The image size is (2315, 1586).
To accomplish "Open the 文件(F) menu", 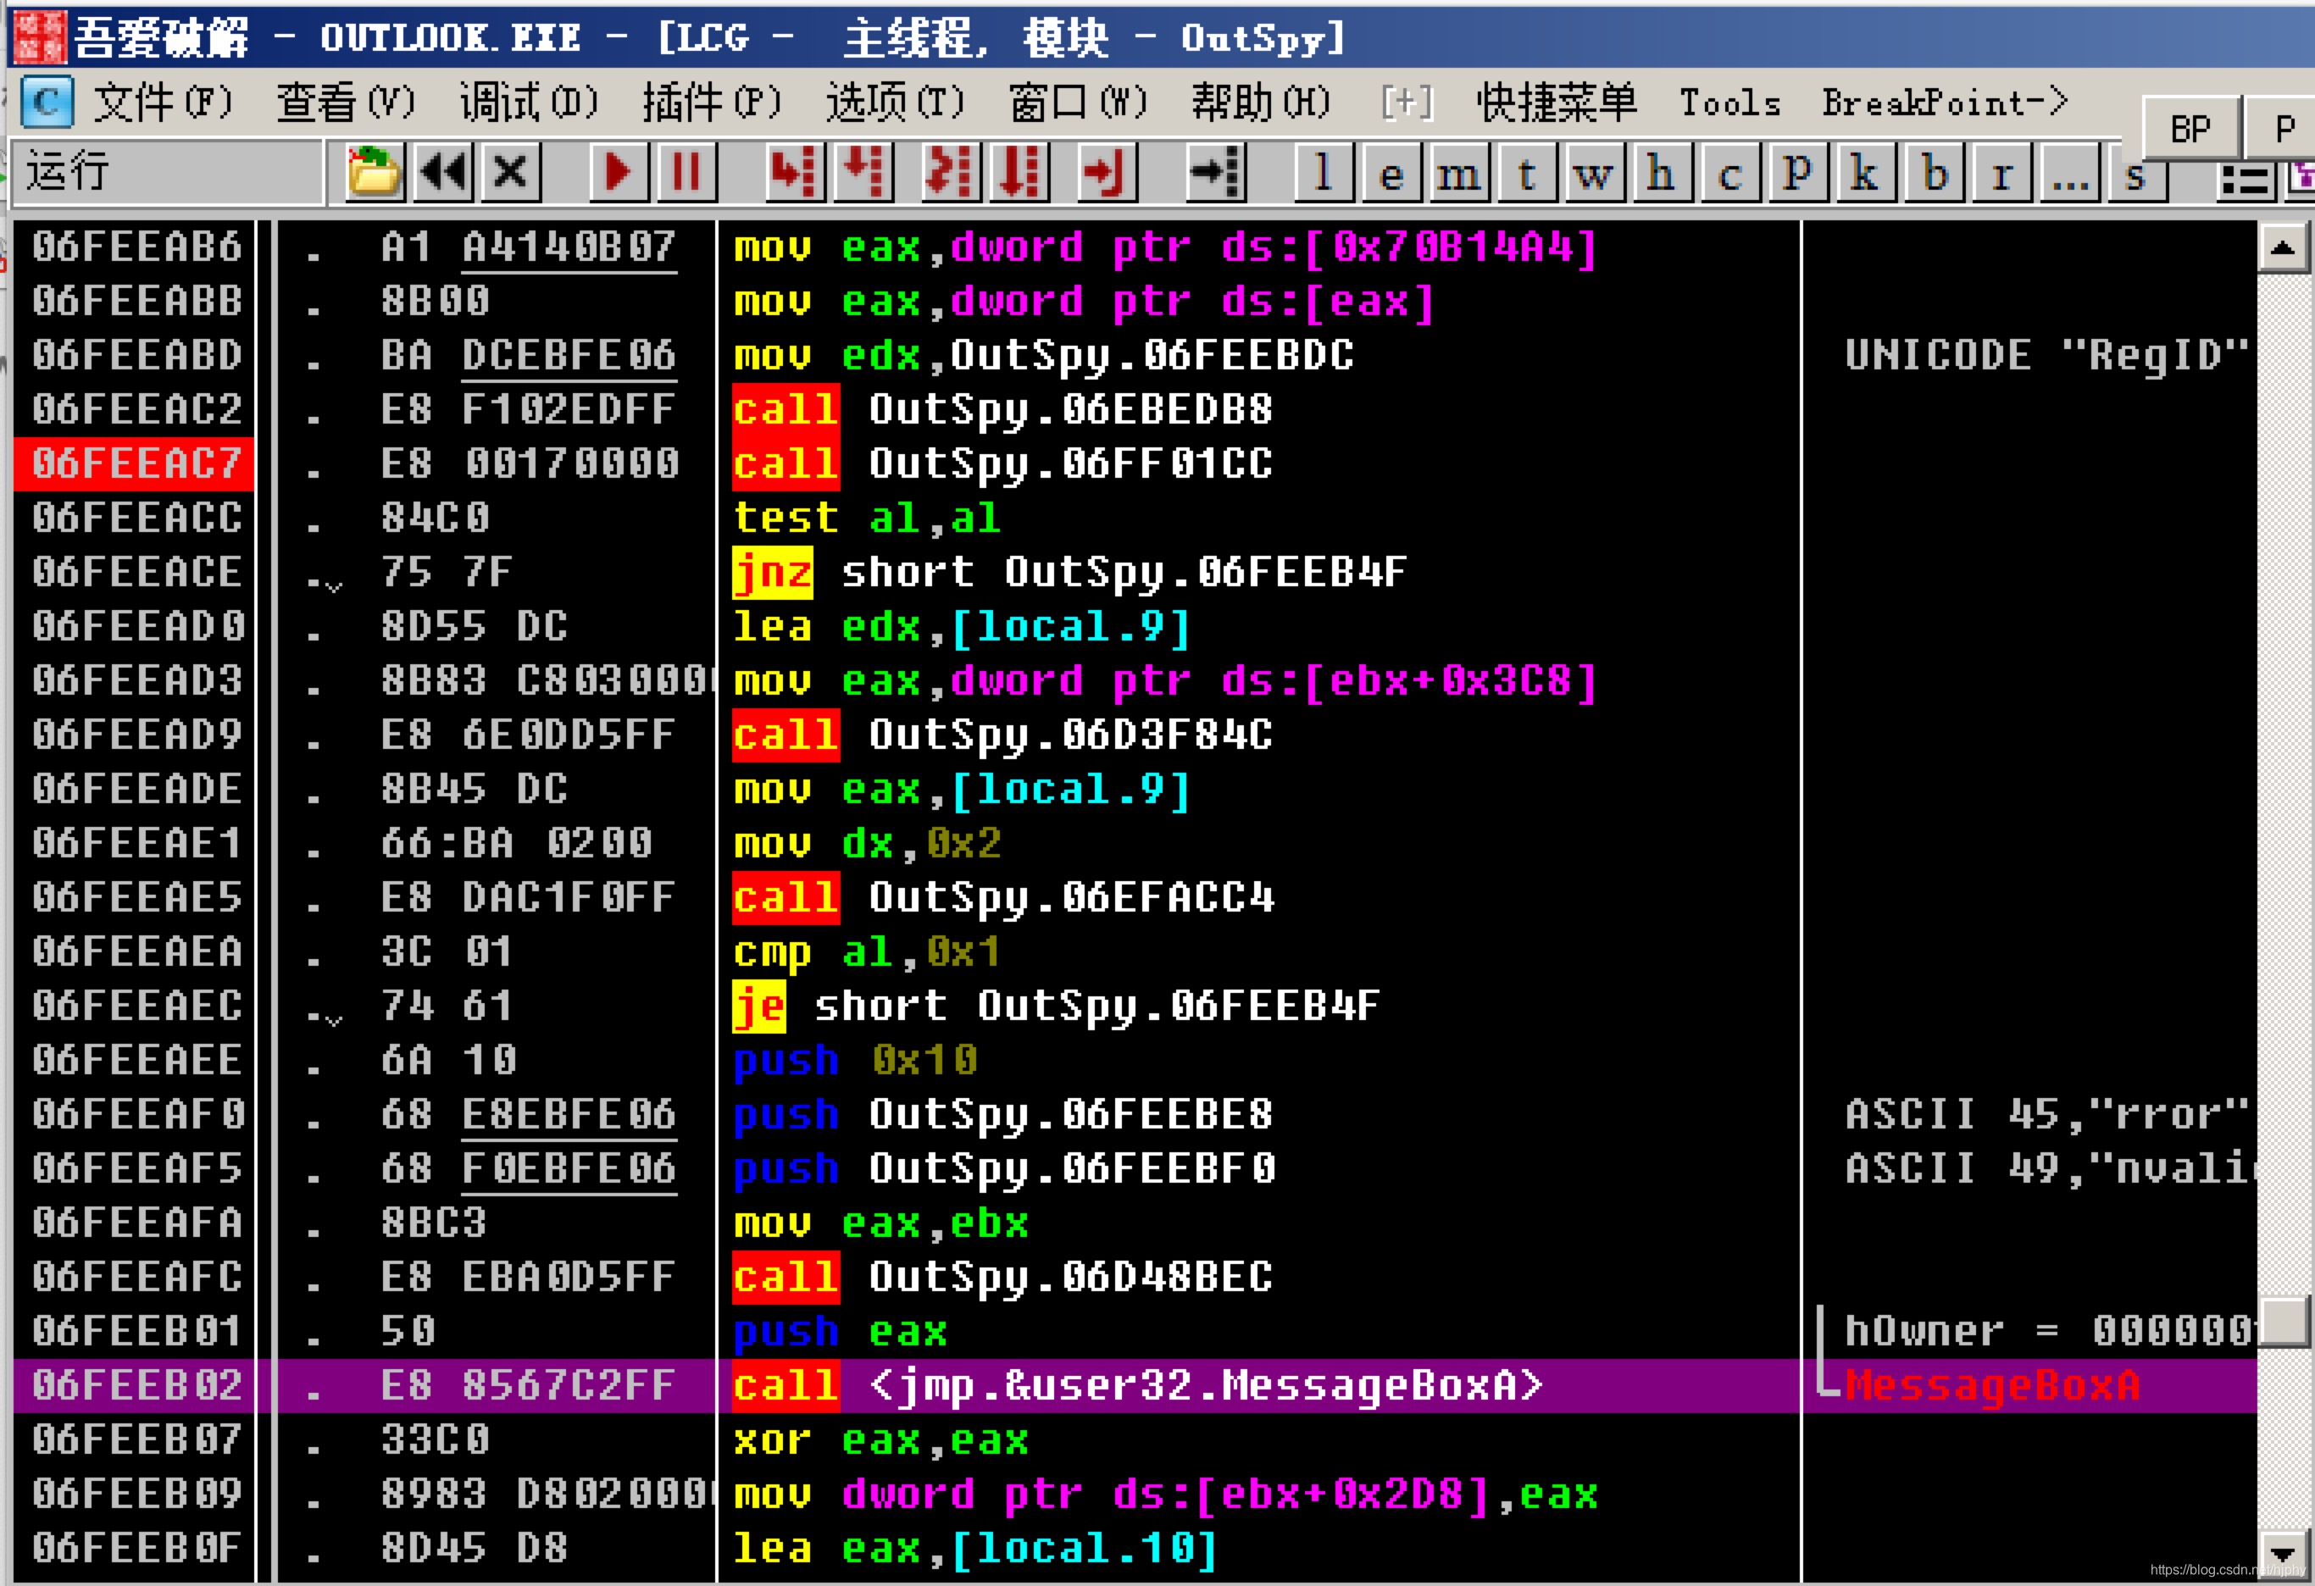I will pos(163,103).
